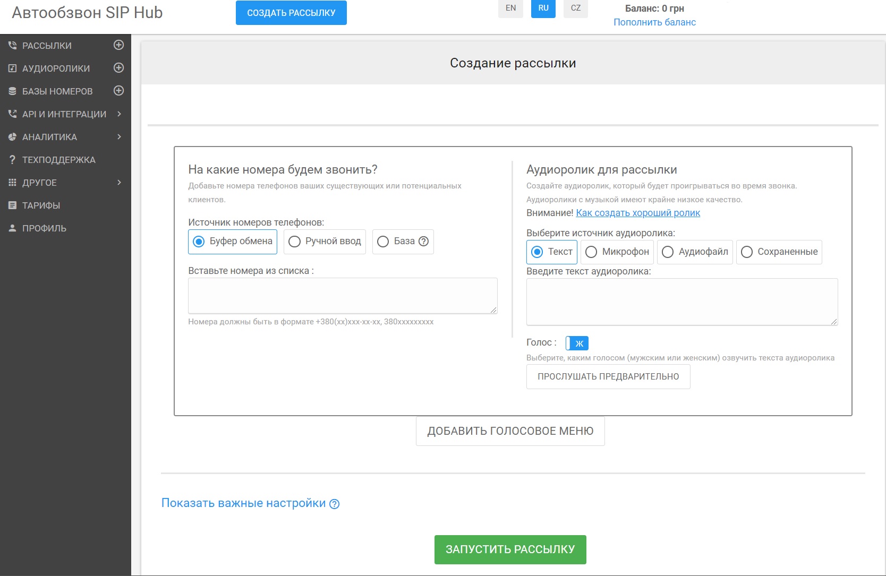Go to ТЕХПОДДЕРЖКА page
This screenshot has height=576, width=886.
coord(59,160)
